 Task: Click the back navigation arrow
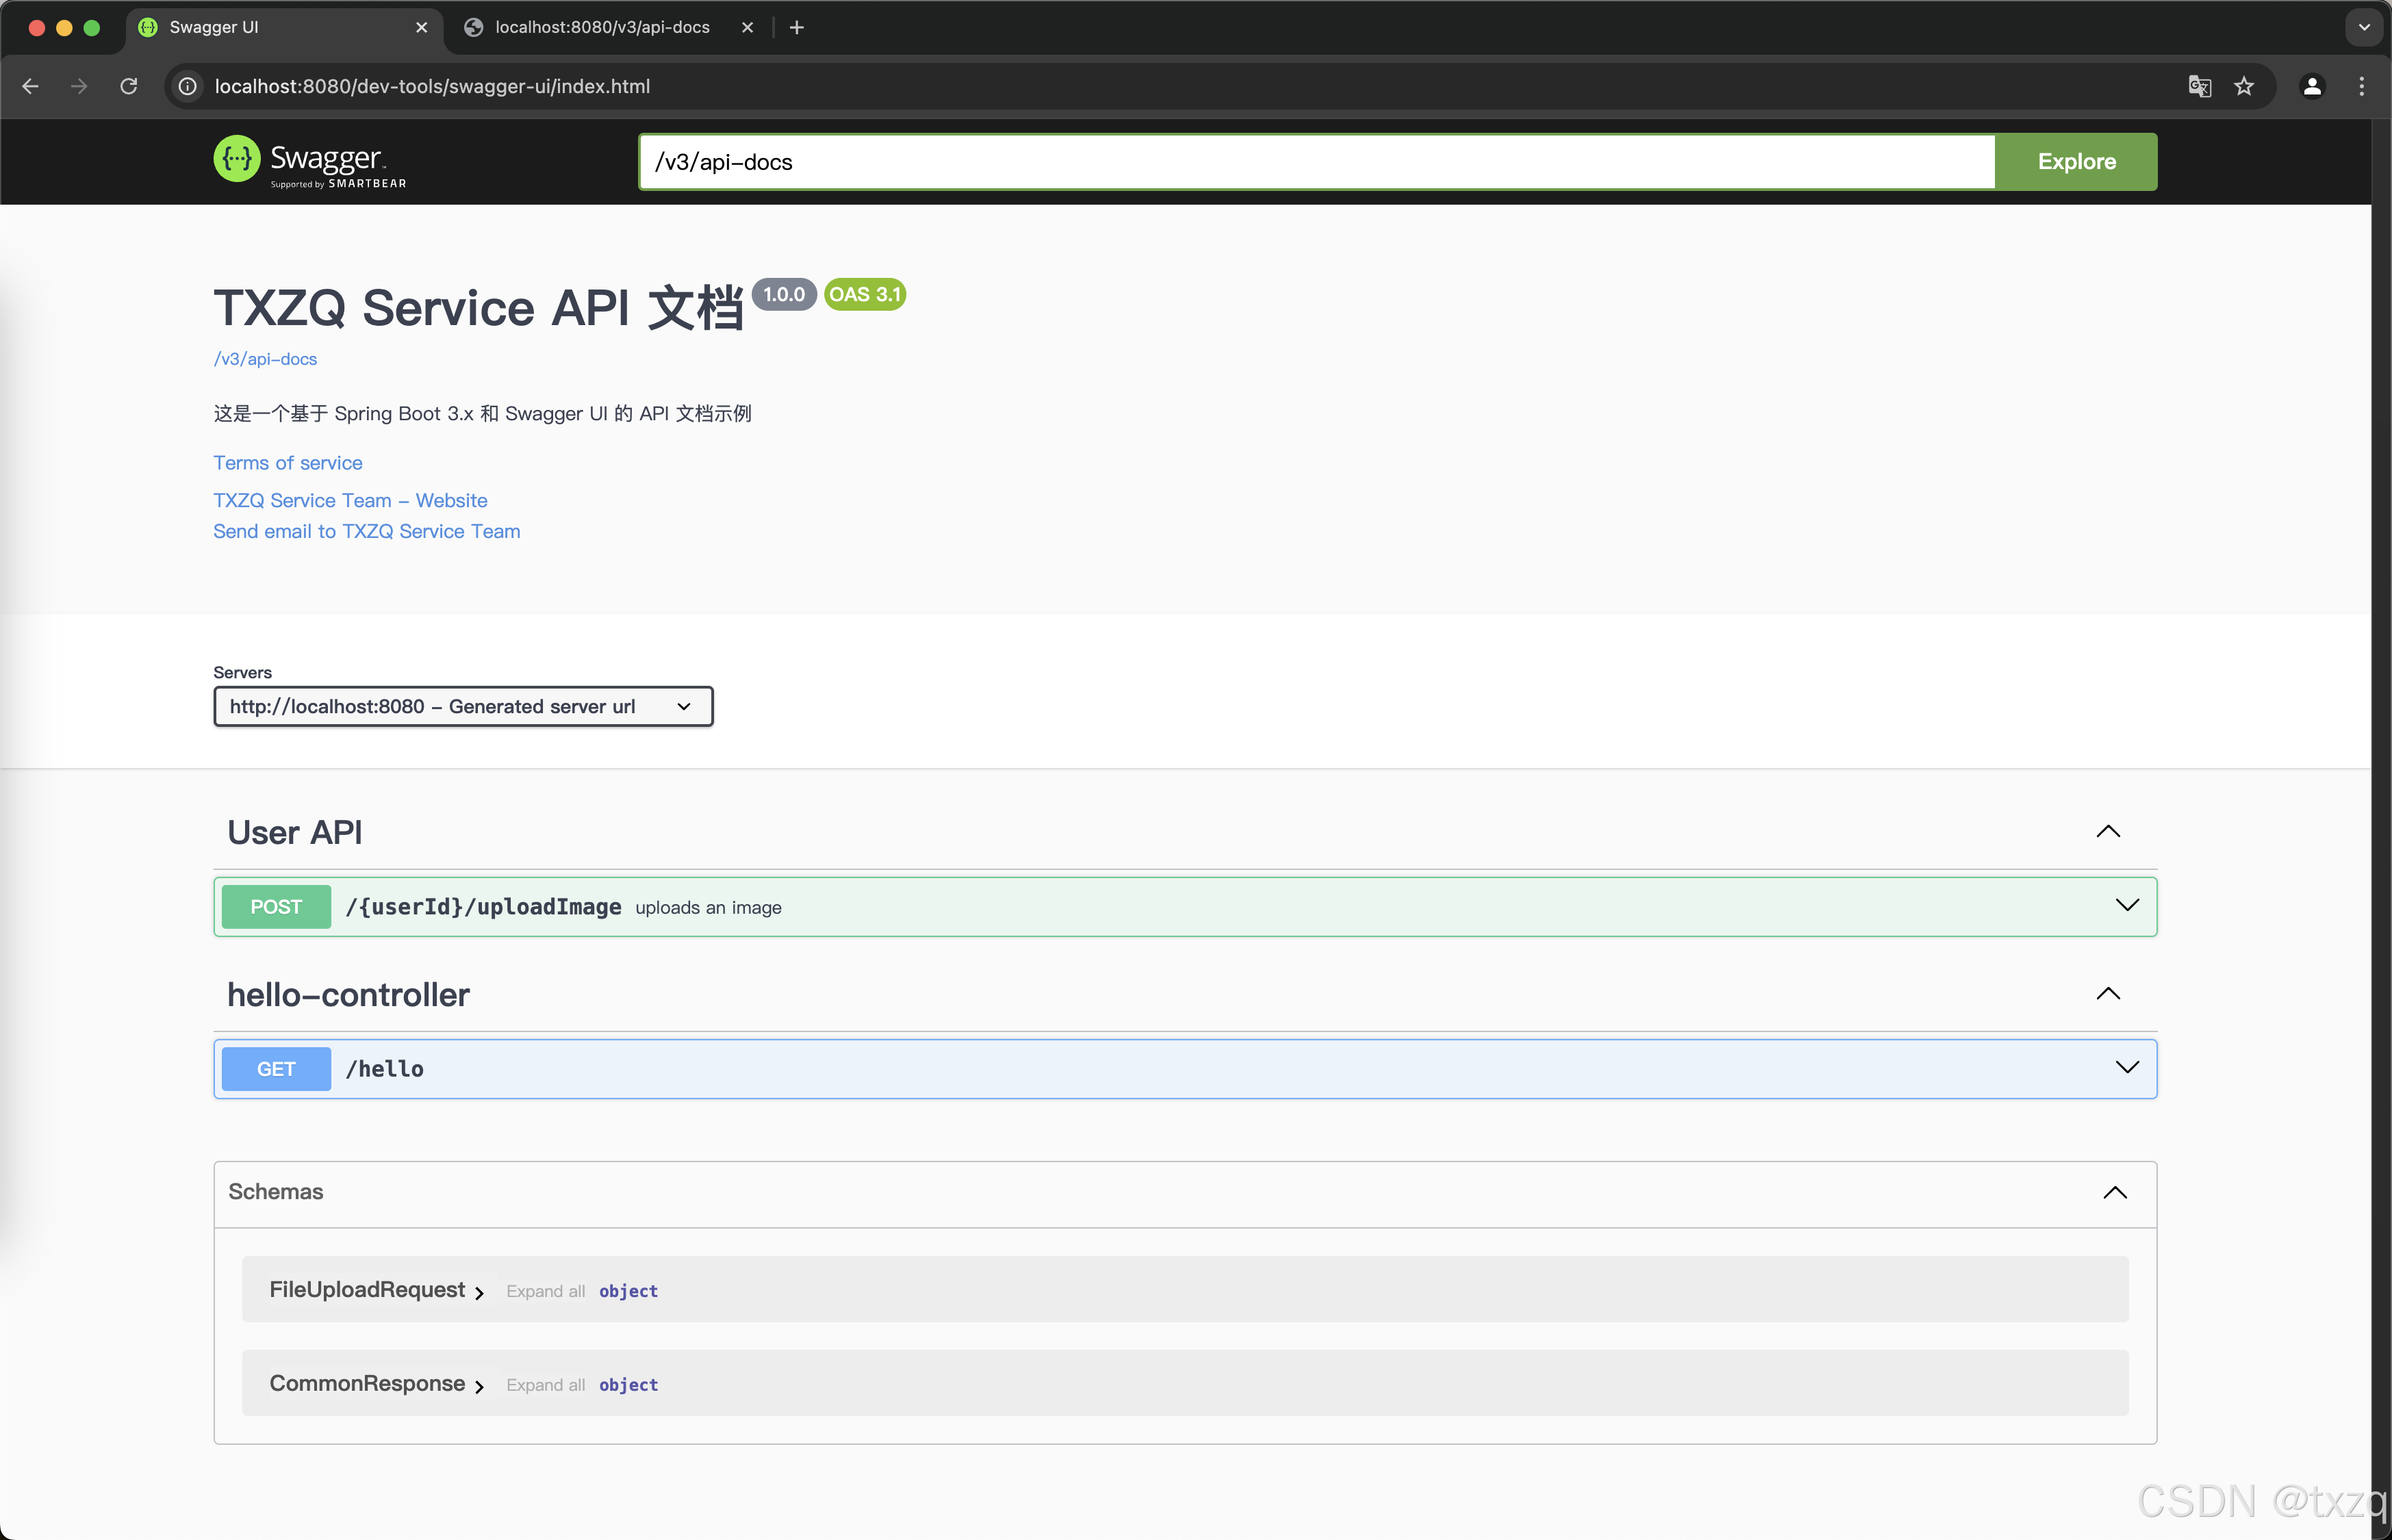pyautogui.click(x=31, y=86)
